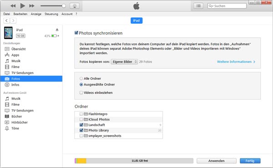Open Filme under Auf meinem Gerät
Screen dimensions: 273x168
31,105
